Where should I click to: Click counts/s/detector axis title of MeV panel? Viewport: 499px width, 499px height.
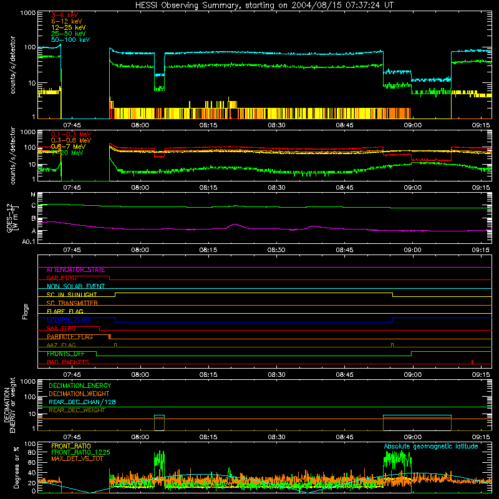coord(12,155)
